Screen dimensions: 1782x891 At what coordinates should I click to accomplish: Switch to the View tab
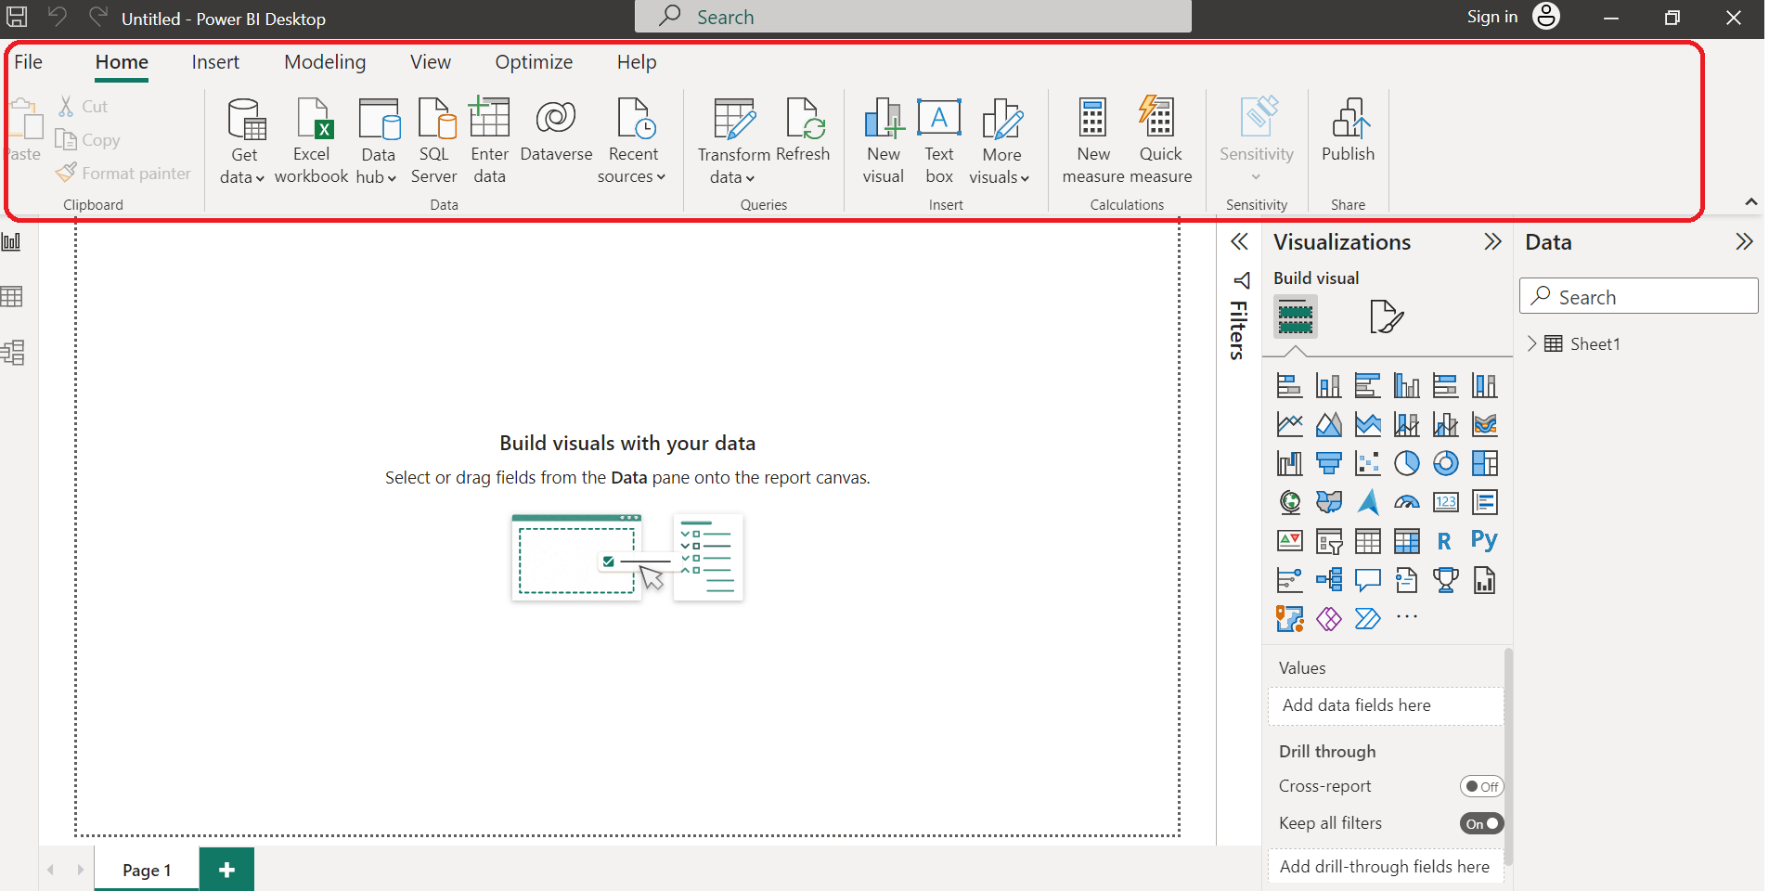[431, 62]
